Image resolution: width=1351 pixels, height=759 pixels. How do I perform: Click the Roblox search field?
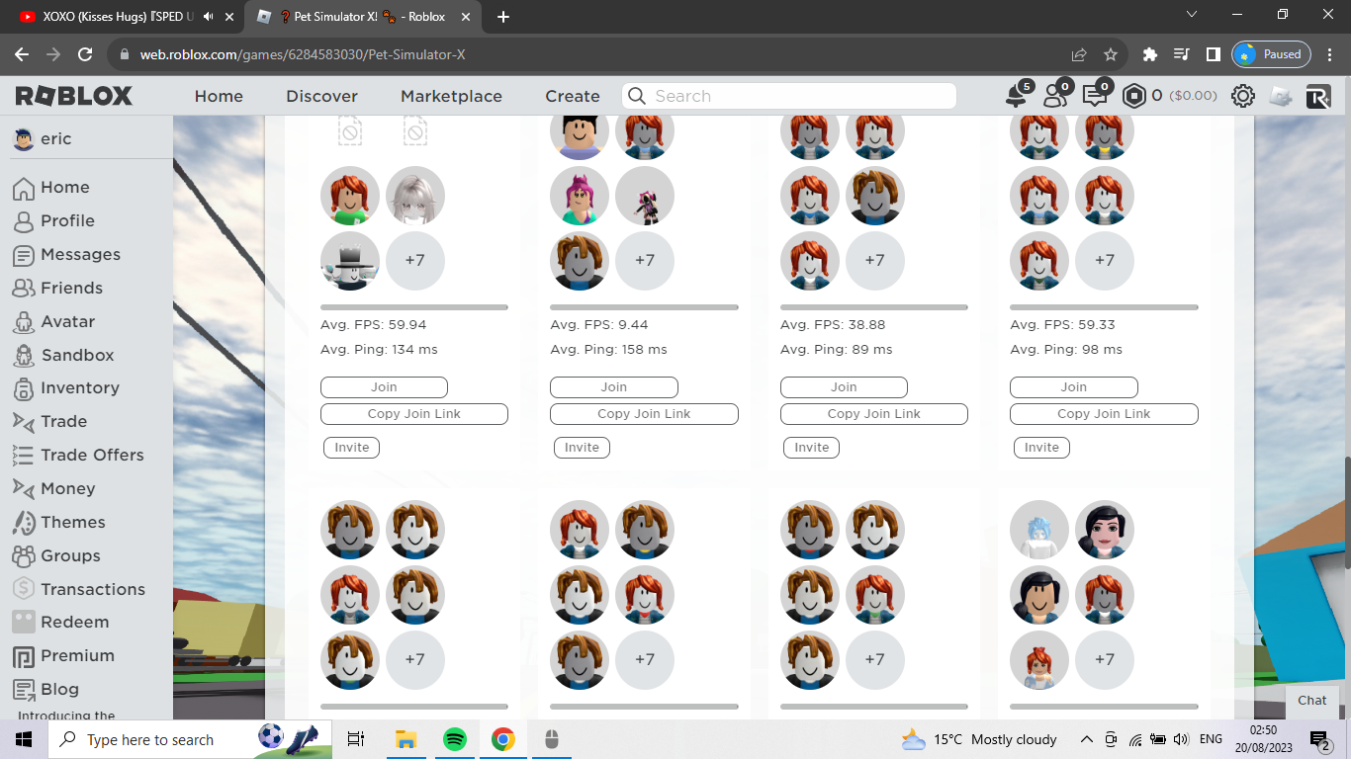point(789,96)
